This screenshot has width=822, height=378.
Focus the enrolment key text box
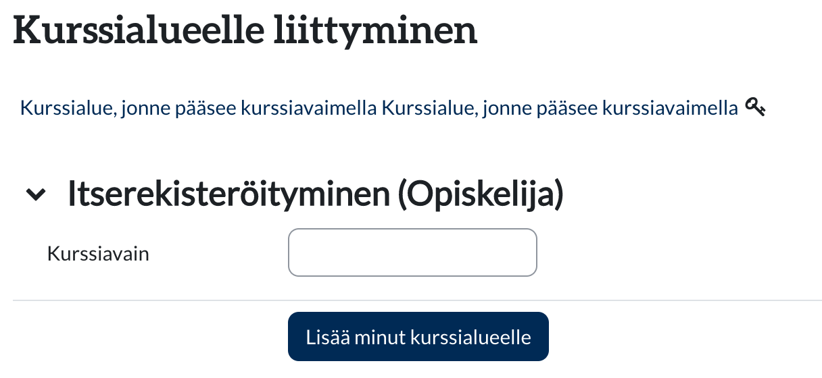tap(412, 252)
